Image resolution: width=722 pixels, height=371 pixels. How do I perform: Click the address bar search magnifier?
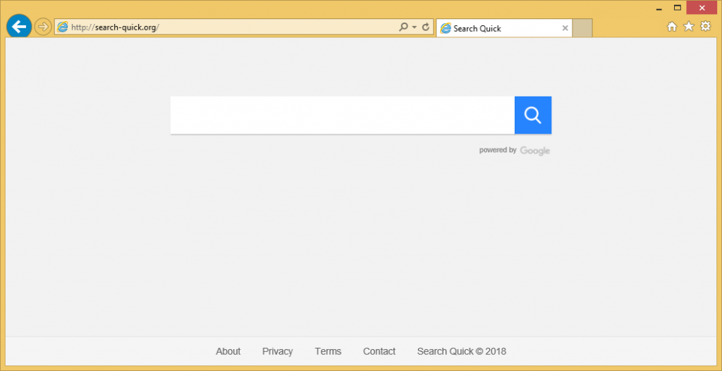pos(403,27)
